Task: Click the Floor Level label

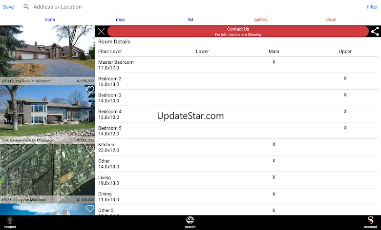Action: pos(110,51)
